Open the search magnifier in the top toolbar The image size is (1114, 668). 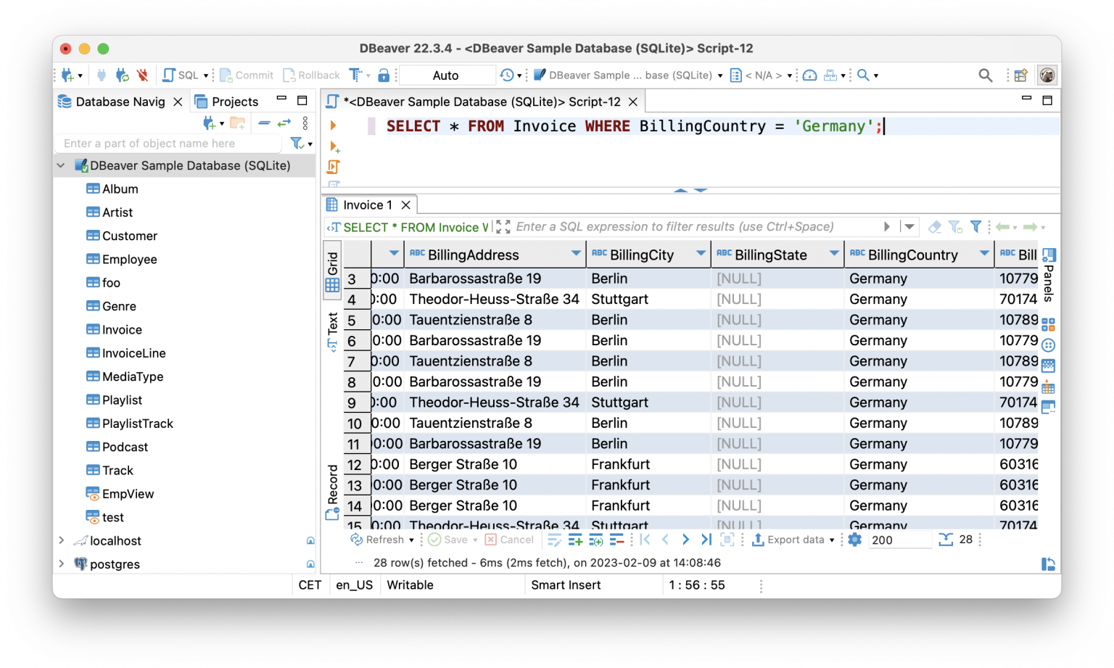point(986,75)
